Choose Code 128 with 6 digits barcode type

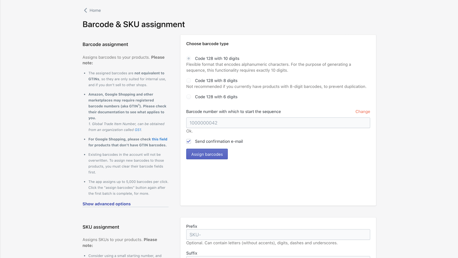point(189,97)
